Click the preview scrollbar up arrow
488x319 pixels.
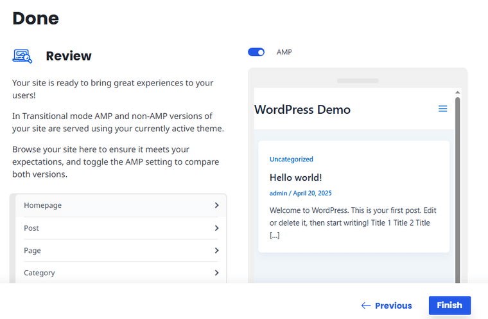pos(457,93)
